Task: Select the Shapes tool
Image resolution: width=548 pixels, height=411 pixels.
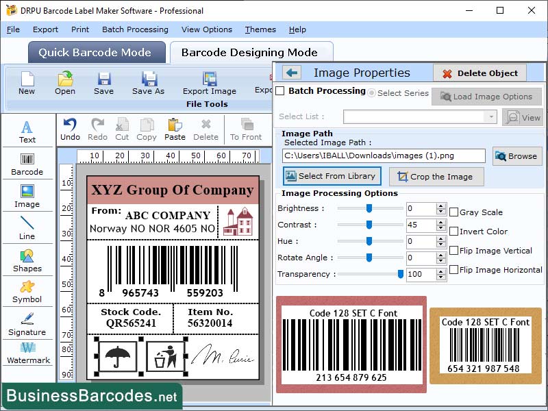Action: (x=27, y=262)
